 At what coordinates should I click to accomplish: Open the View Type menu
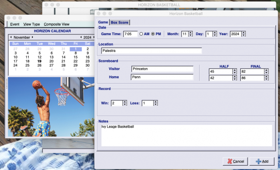32,24
